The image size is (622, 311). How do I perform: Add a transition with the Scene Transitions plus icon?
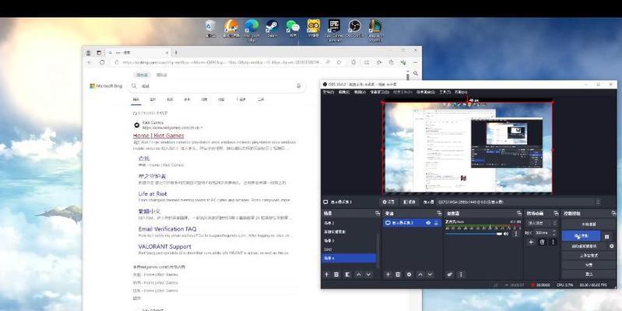pyautogui.click(x=531, y=242)
